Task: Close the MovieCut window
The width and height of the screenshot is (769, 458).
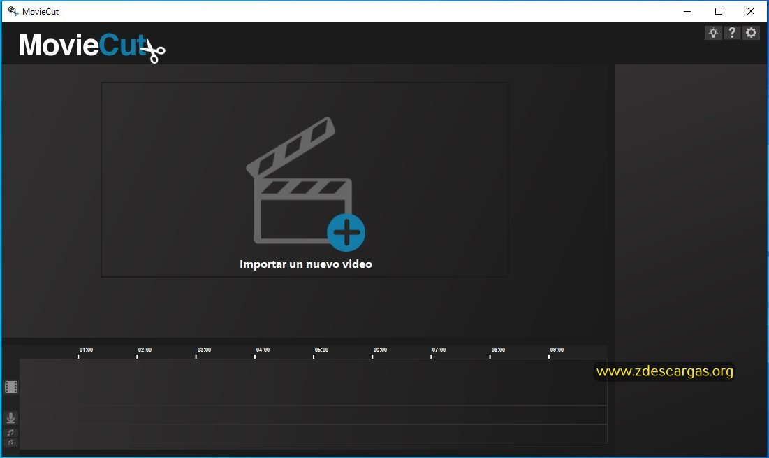Action: pos(750,11)
